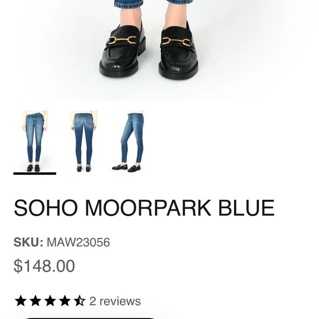The width and height of the screenshot is (319, 319).
Task: Tap the black button at page bottom
Action: (x=90, y=318)
